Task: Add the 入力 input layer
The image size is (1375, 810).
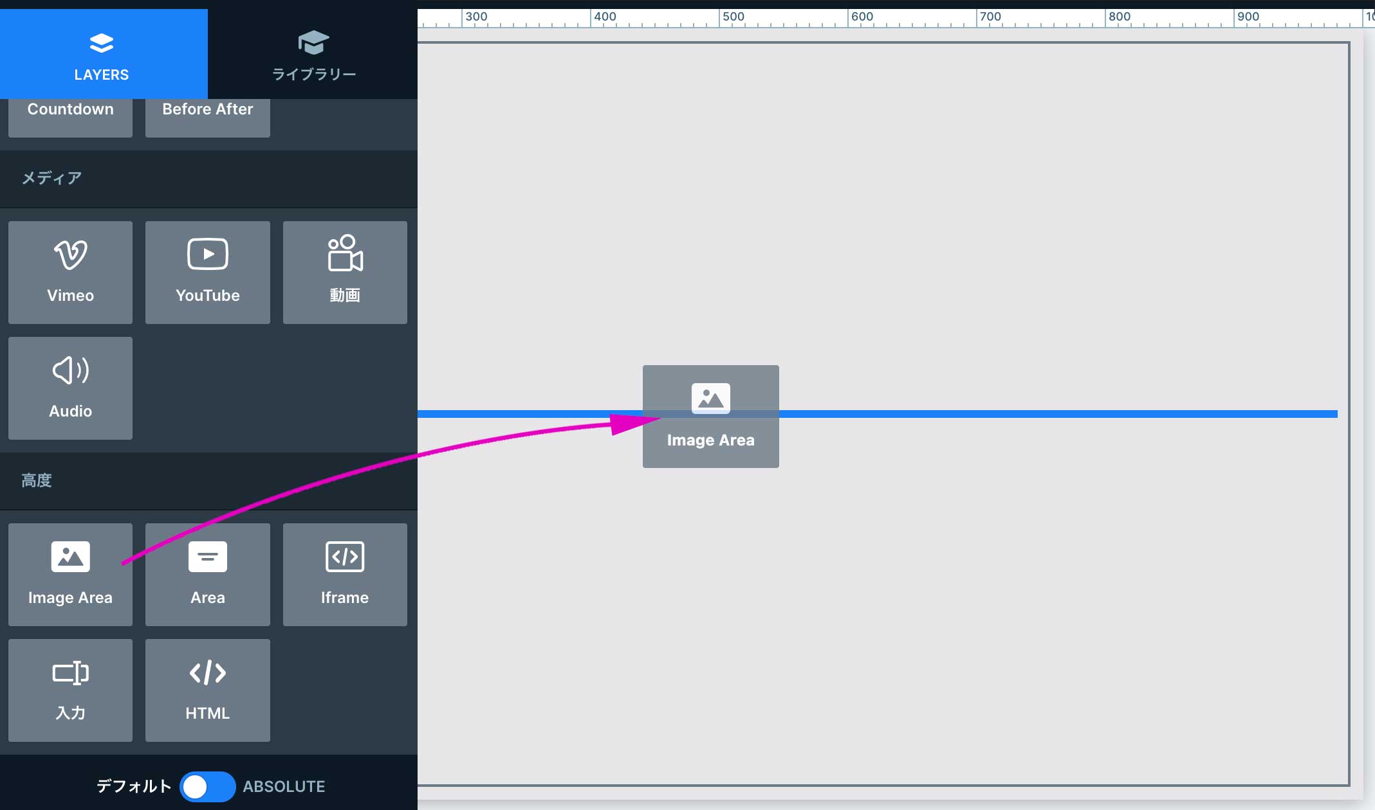Action: point(70,690)
